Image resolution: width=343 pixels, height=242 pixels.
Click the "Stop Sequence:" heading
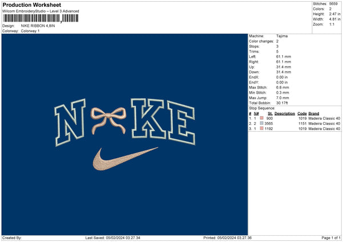(x=262, y=108)
